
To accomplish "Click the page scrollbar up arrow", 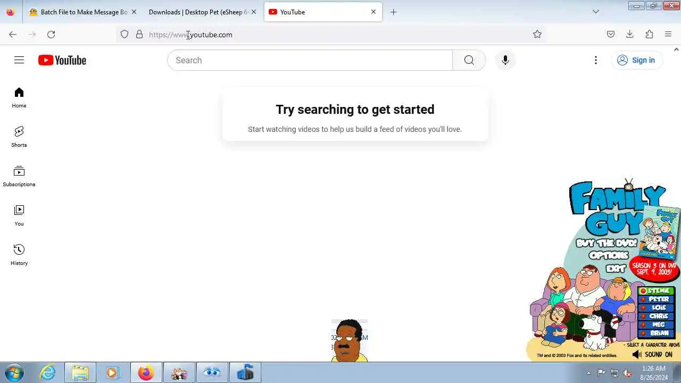I will tap(676, 49).
